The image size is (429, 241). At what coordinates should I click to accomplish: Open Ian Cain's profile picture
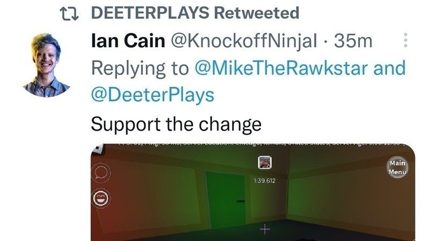click(47, 65)
